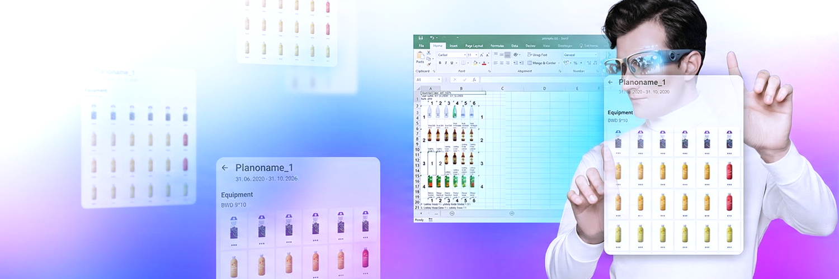This screenshot has width=839, height=279.
Task: Click the red font color swatch
Action: click(485, 63)
